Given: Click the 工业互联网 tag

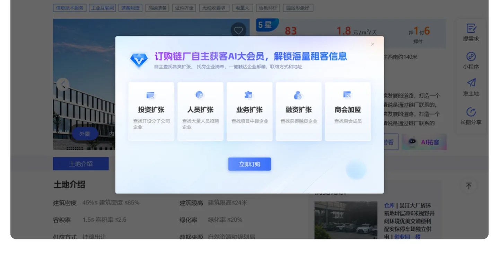Looking at the screenshot, I should [x=103, y=8].
